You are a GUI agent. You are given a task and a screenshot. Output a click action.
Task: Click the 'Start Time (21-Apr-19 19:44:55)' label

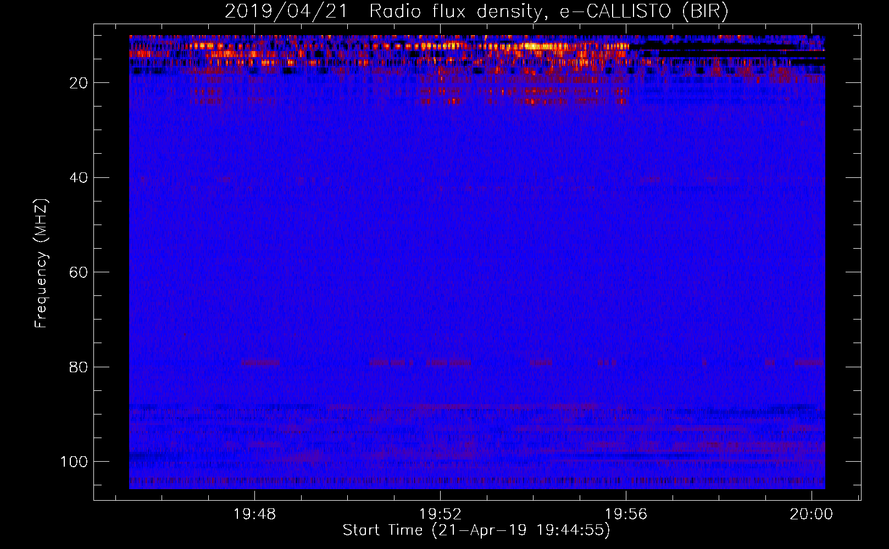tap(476, 530)
